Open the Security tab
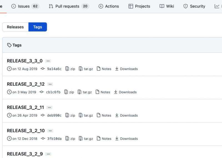 (x=194, y=6)
